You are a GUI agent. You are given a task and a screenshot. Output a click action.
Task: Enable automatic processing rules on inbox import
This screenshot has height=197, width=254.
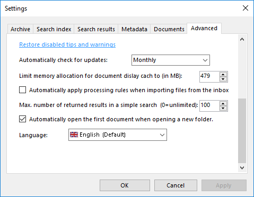click(23, 90)
